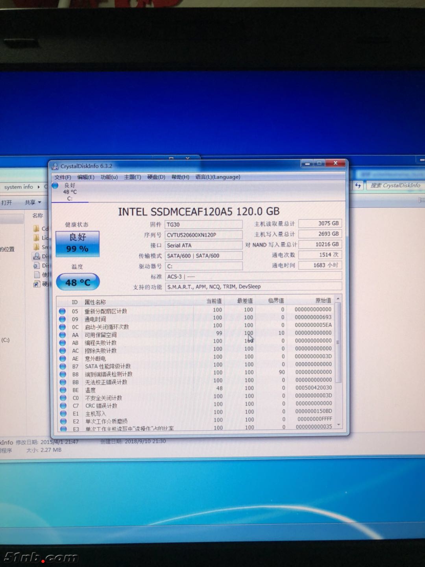Viewport: 425px width, 567px height.
Task: Click status icon for attribute BE 温度 row
Action: [x=63, y=390]
